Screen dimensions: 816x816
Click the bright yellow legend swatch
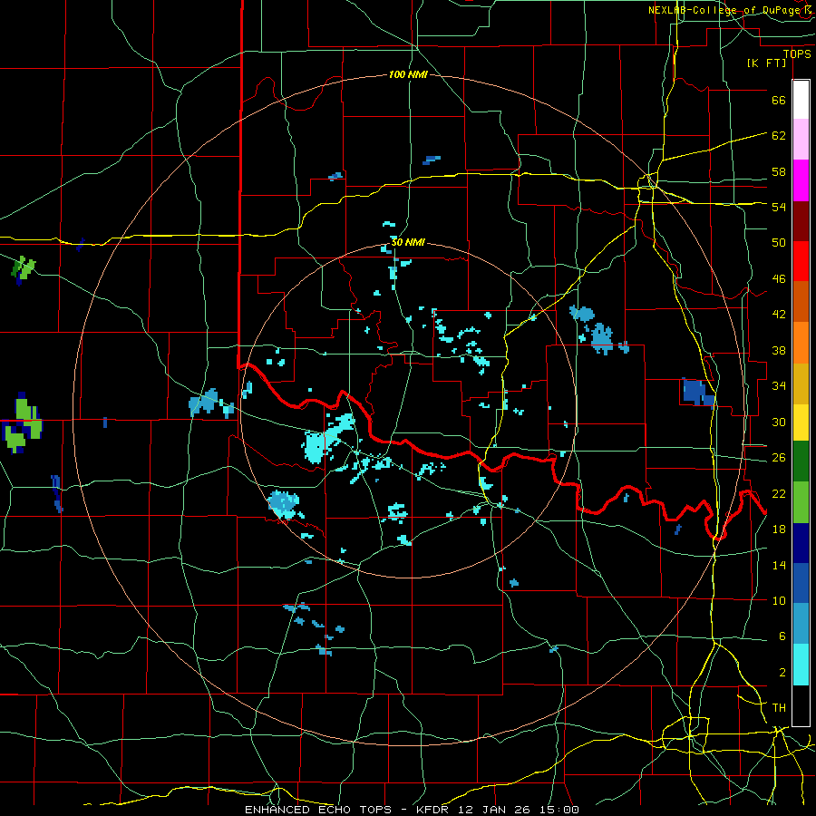point(801,423)
